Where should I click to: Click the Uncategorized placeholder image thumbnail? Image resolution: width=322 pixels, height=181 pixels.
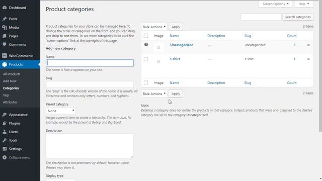coord(158,47)
